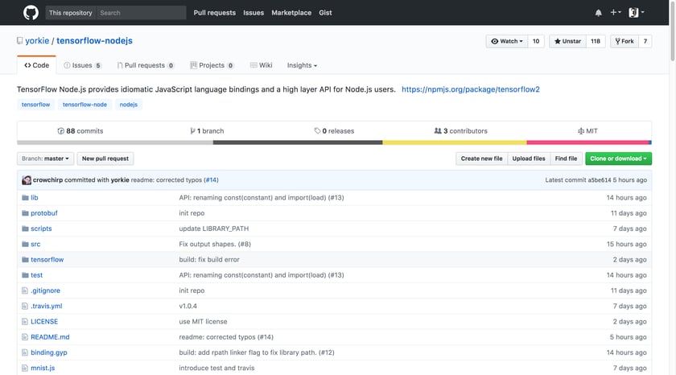Viewport: 676px width, 375px height.
Task: Click the yellow segment of language bar
Action: click(455, 142)
